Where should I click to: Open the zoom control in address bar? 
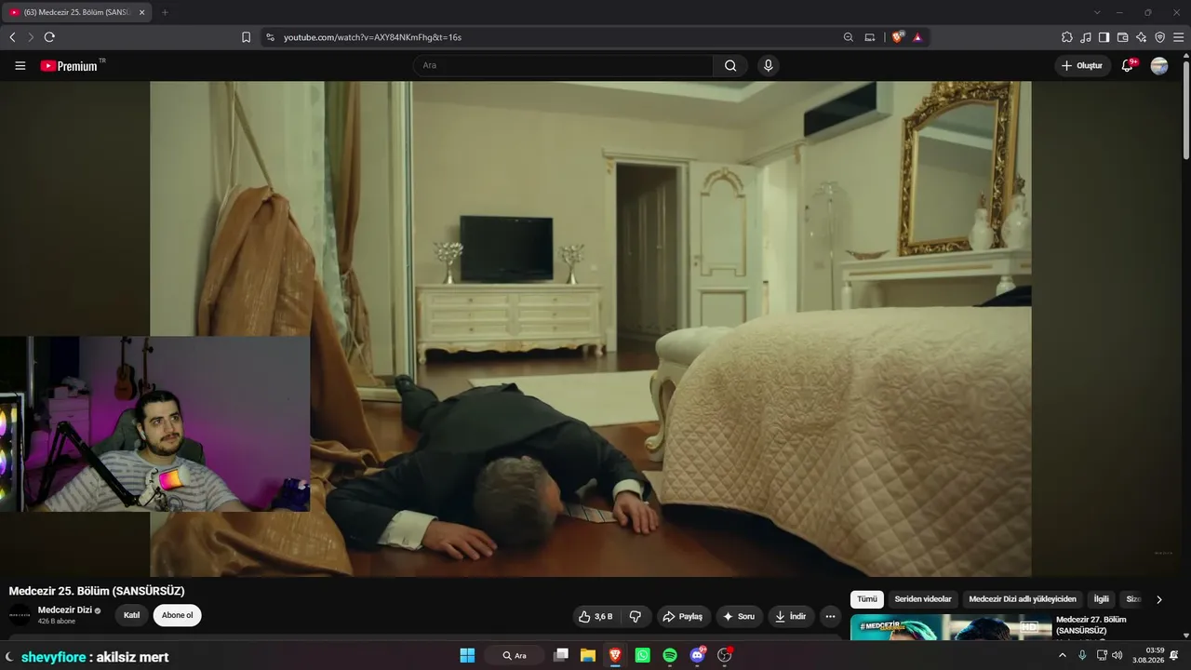pos(849,37)
